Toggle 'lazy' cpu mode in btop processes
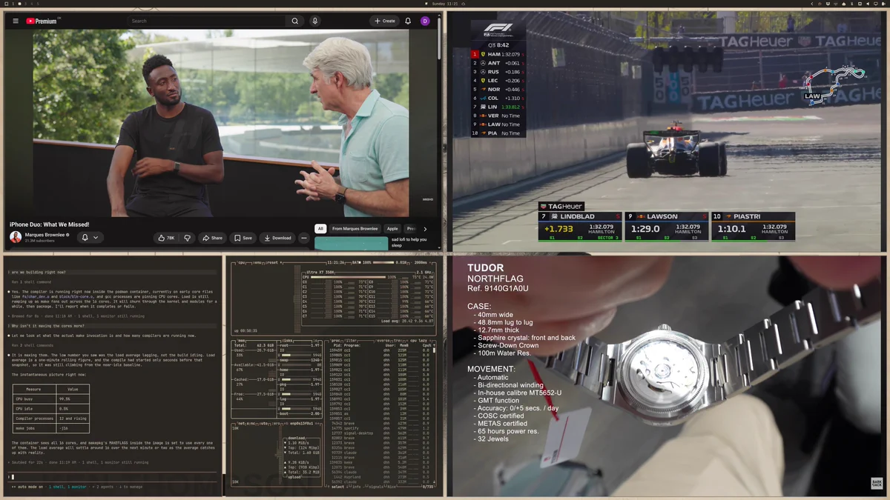 coord(423,341)
